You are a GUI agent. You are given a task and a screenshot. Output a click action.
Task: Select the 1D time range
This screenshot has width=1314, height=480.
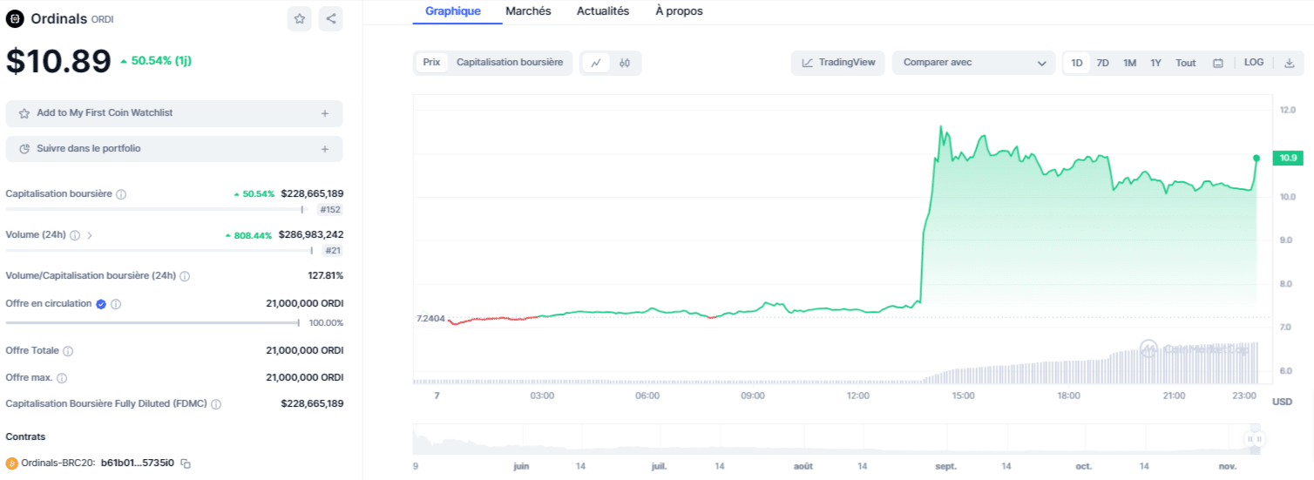tap(1077, 63)
